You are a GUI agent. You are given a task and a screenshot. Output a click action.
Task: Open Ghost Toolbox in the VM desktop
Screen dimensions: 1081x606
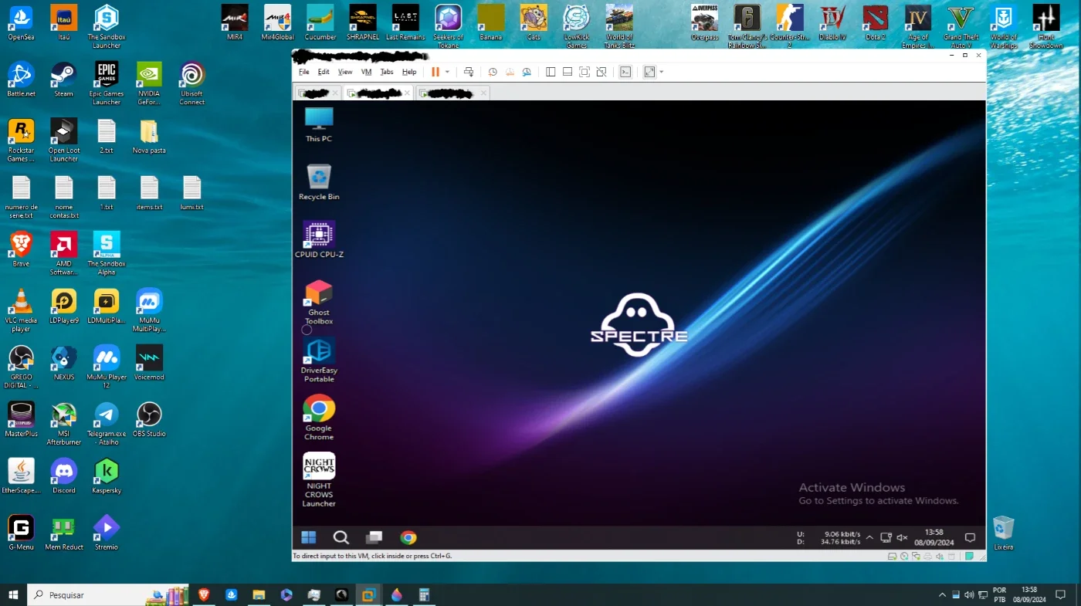(319, 303)
